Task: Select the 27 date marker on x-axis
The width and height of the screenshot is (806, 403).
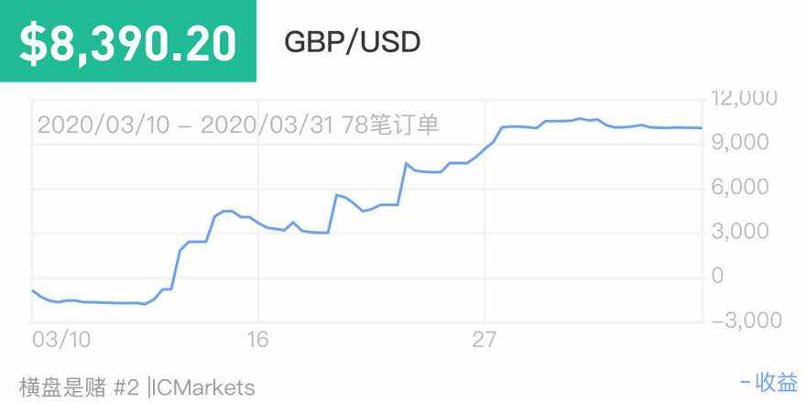Action: (484, 340)
